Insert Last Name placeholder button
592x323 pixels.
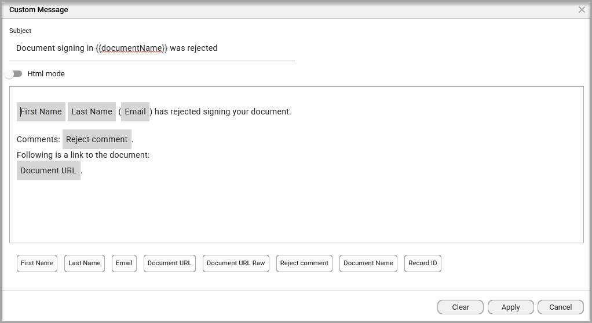click(x=84, y=263)
